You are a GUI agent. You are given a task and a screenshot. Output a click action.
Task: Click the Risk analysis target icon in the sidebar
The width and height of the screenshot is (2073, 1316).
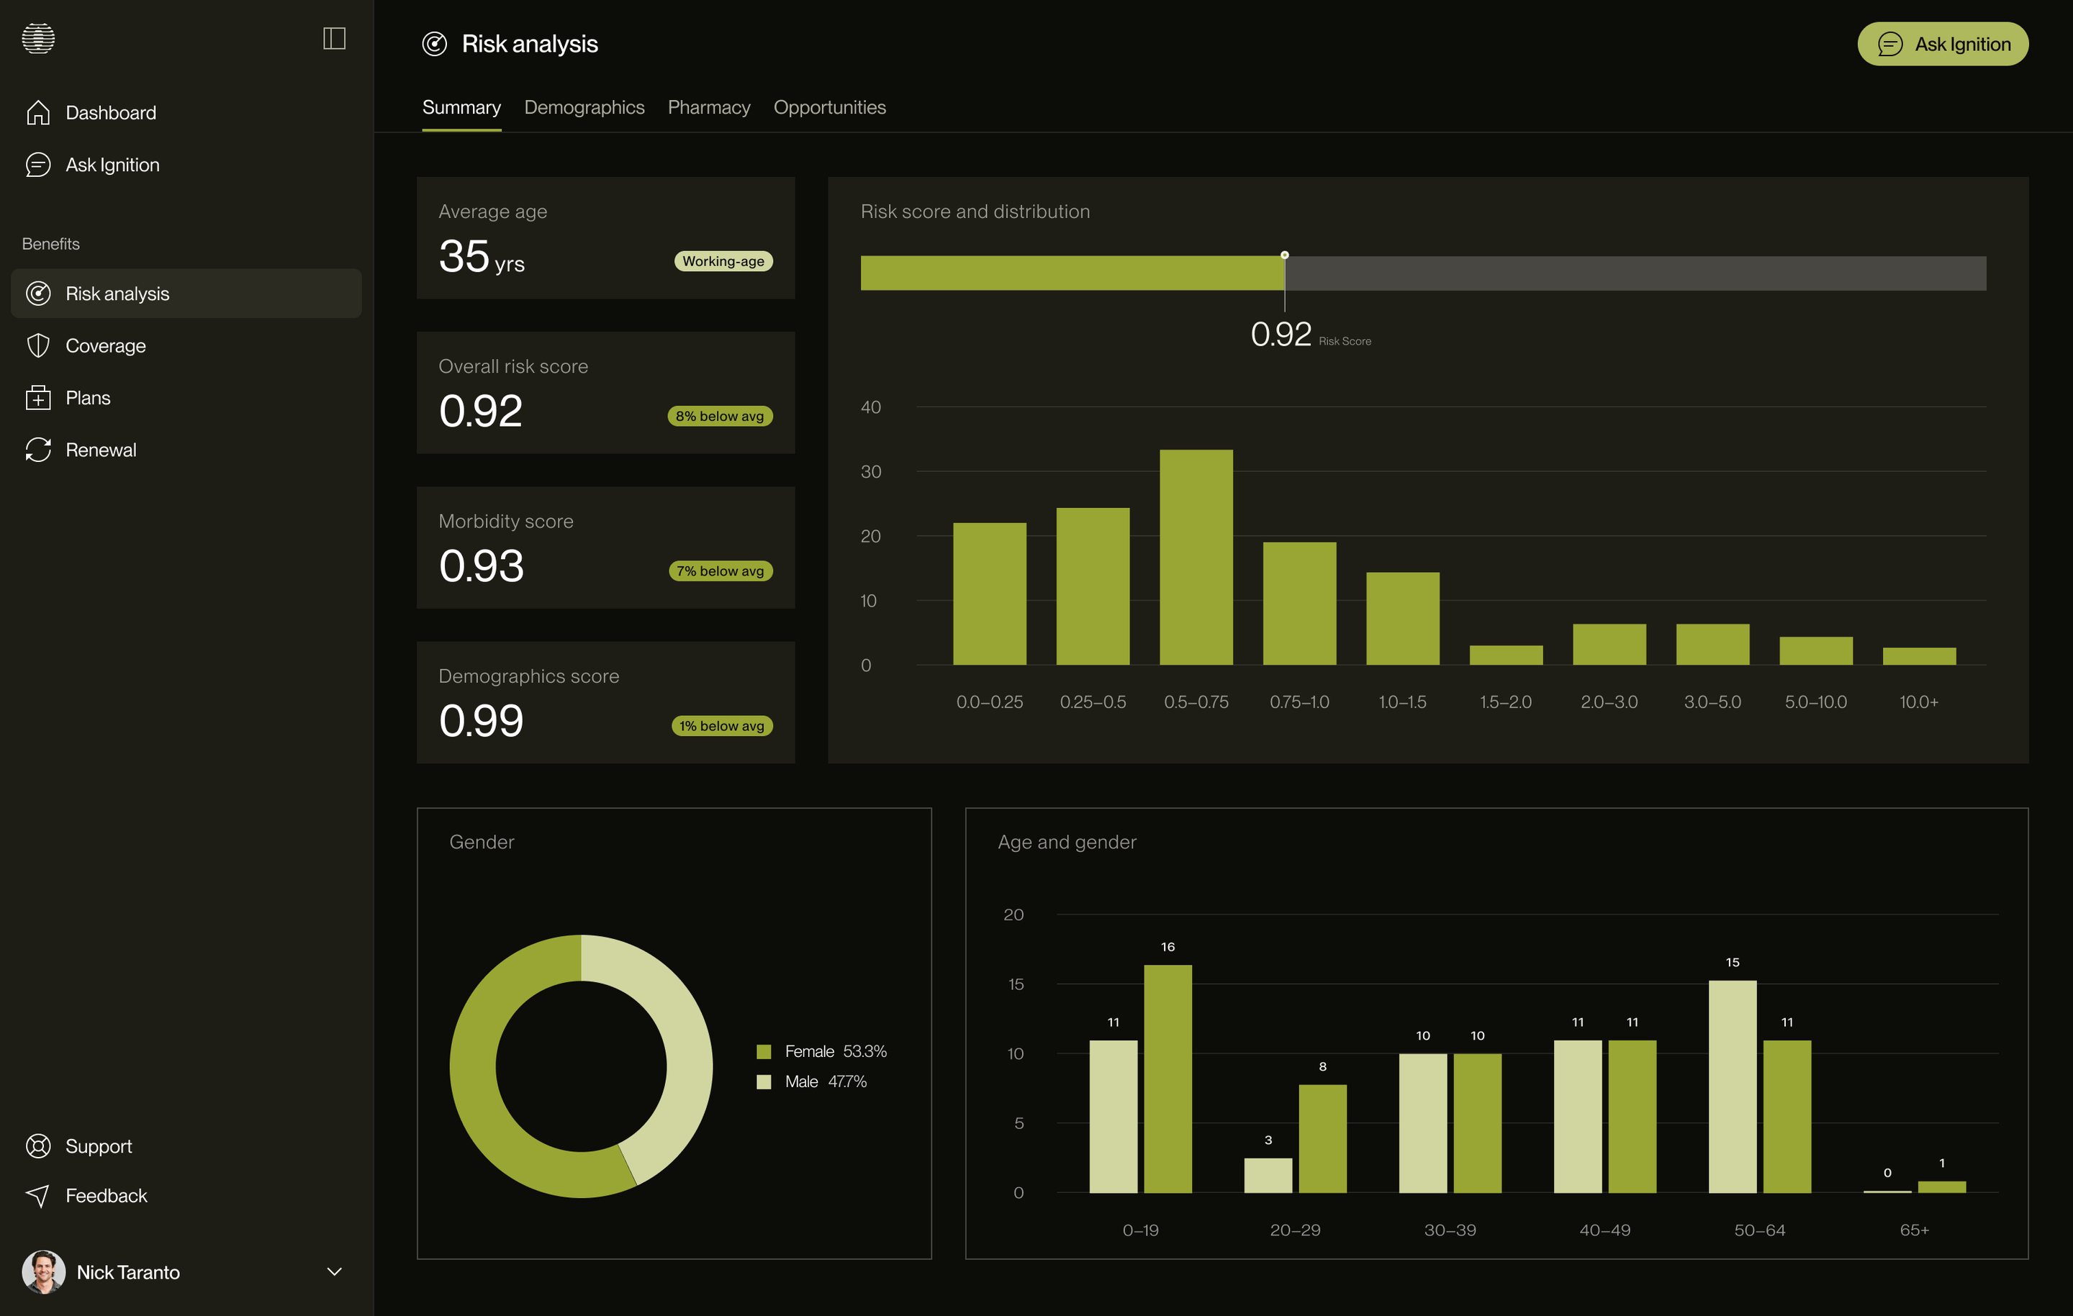(x=38, y=294)
